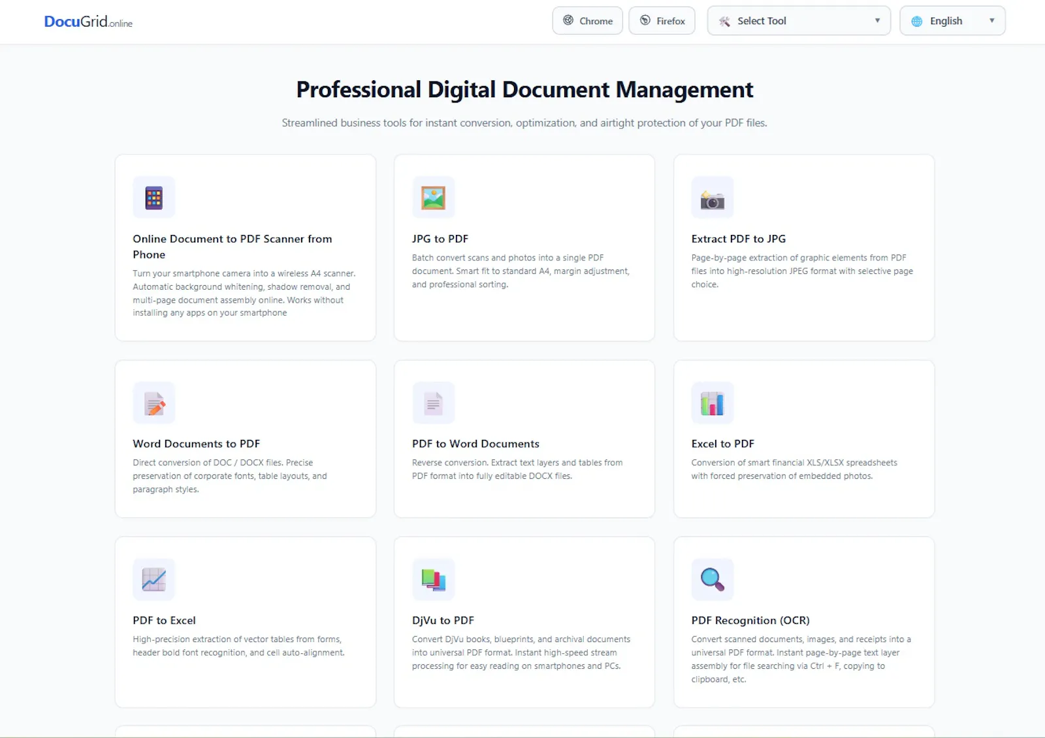Open the Extract PDF to JPG title
This screenshot has width=1045, height=738.
739,239
